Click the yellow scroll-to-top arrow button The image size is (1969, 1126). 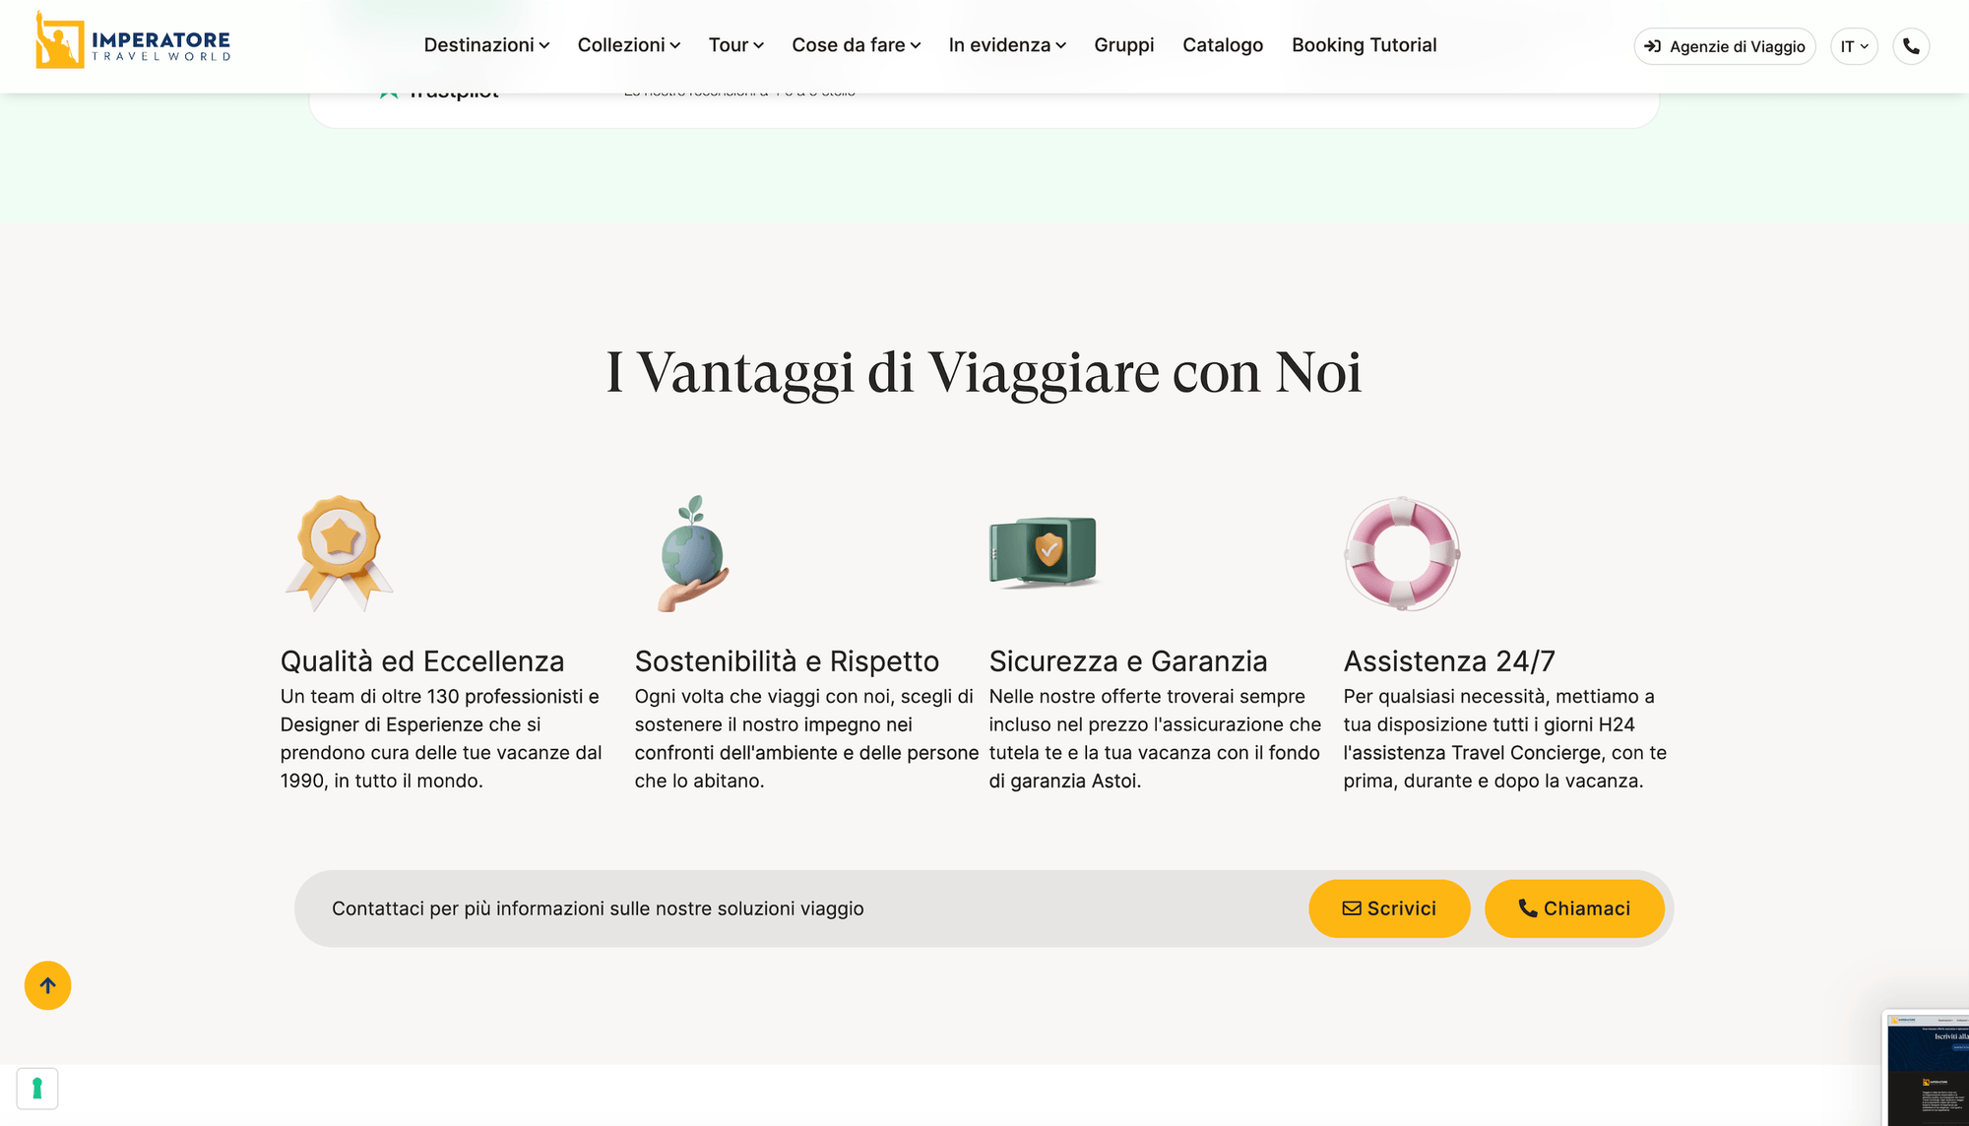point(47,985)
